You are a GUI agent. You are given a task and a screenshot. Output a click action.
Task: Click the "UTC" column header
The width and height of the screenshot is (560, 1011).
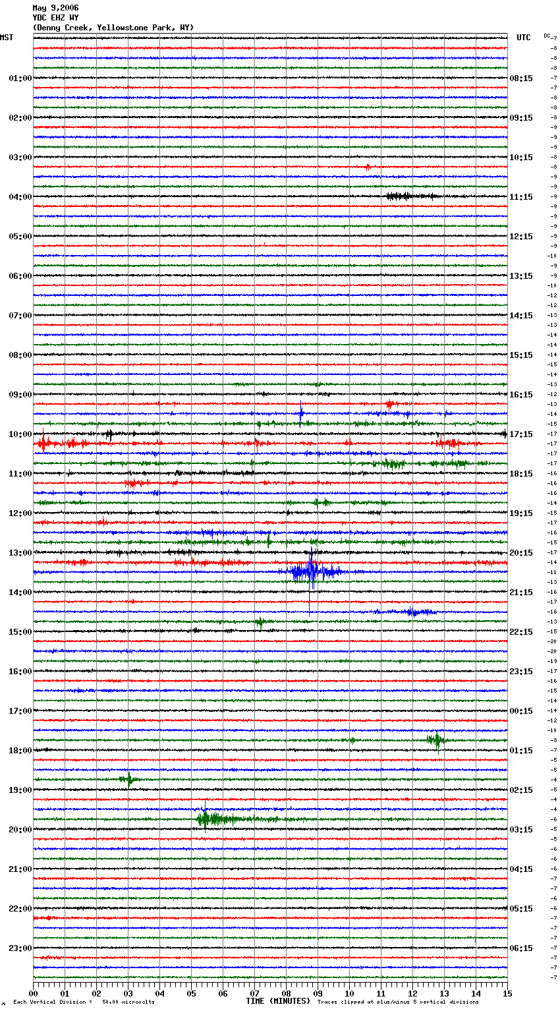(x=524, y=38)
